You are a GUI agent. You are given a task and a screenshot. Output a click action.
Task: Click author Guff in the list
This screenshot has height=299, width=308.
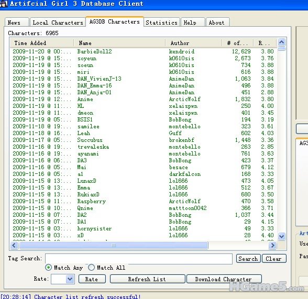pos(175,133)
